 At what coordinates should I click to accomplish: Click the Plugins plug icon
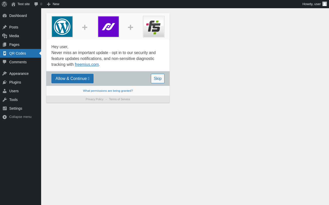click(5, 82)
